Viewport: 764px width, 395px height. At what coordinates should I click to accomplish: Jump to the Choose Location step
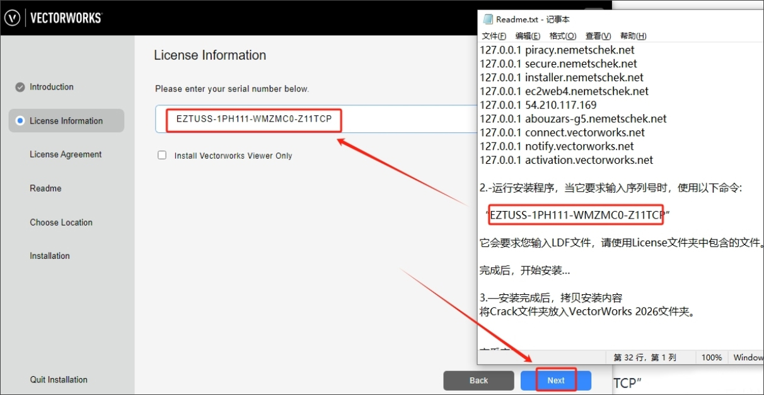(61, 222)
